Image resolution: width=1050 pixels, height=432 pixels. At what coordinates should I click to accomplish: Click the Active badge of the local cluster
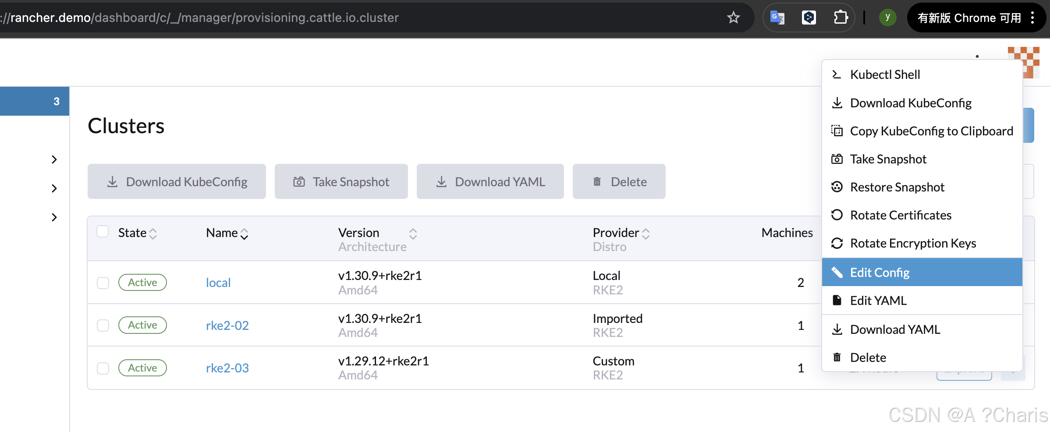click(142, 283)
